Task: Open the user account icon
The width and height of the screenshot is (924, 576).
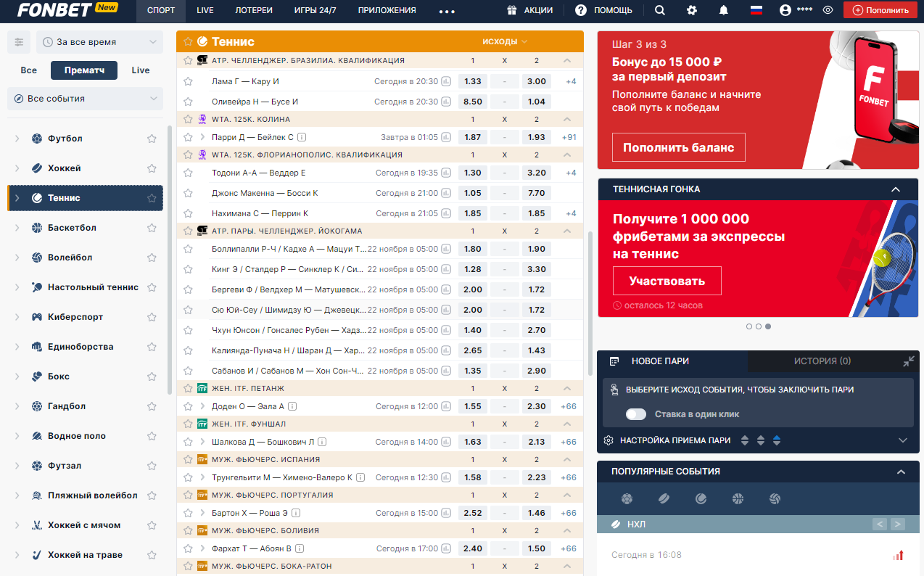Action: [x=785, y=10]
